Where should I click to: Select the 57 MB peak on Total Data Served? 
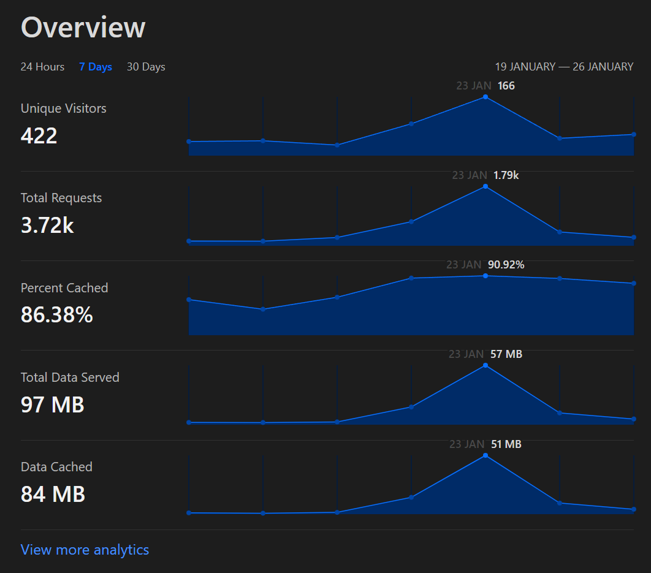coord(485,365)
